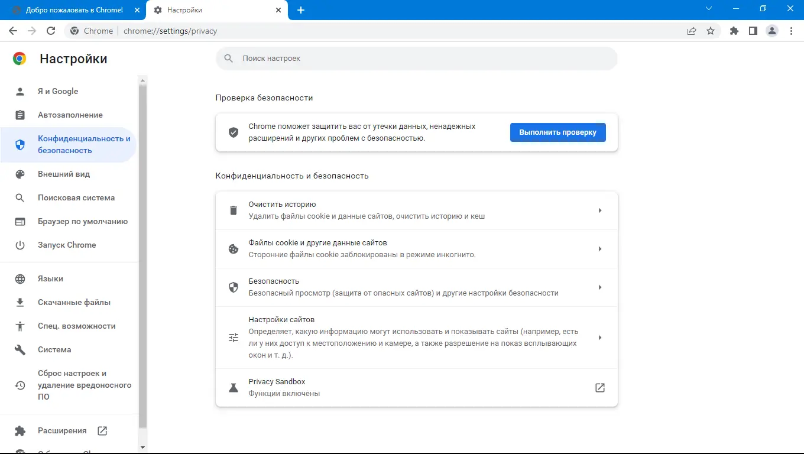Click the restore icon for Сброс настроек

(x=20, y=385)
